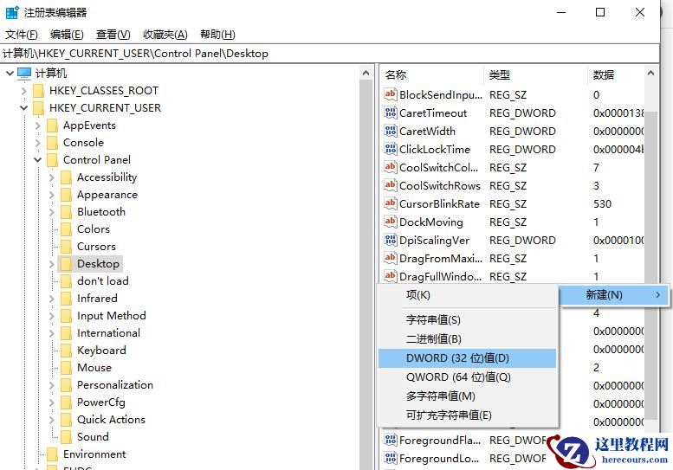Expand the Accessibility tree node
Screen dimensions: 673x470
(x=51, y=177)
